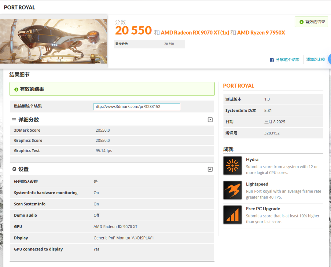Screen dimensions: 331x267
Task: Click the Free PC Upgrade bars icon
Action: coord(232,215)
